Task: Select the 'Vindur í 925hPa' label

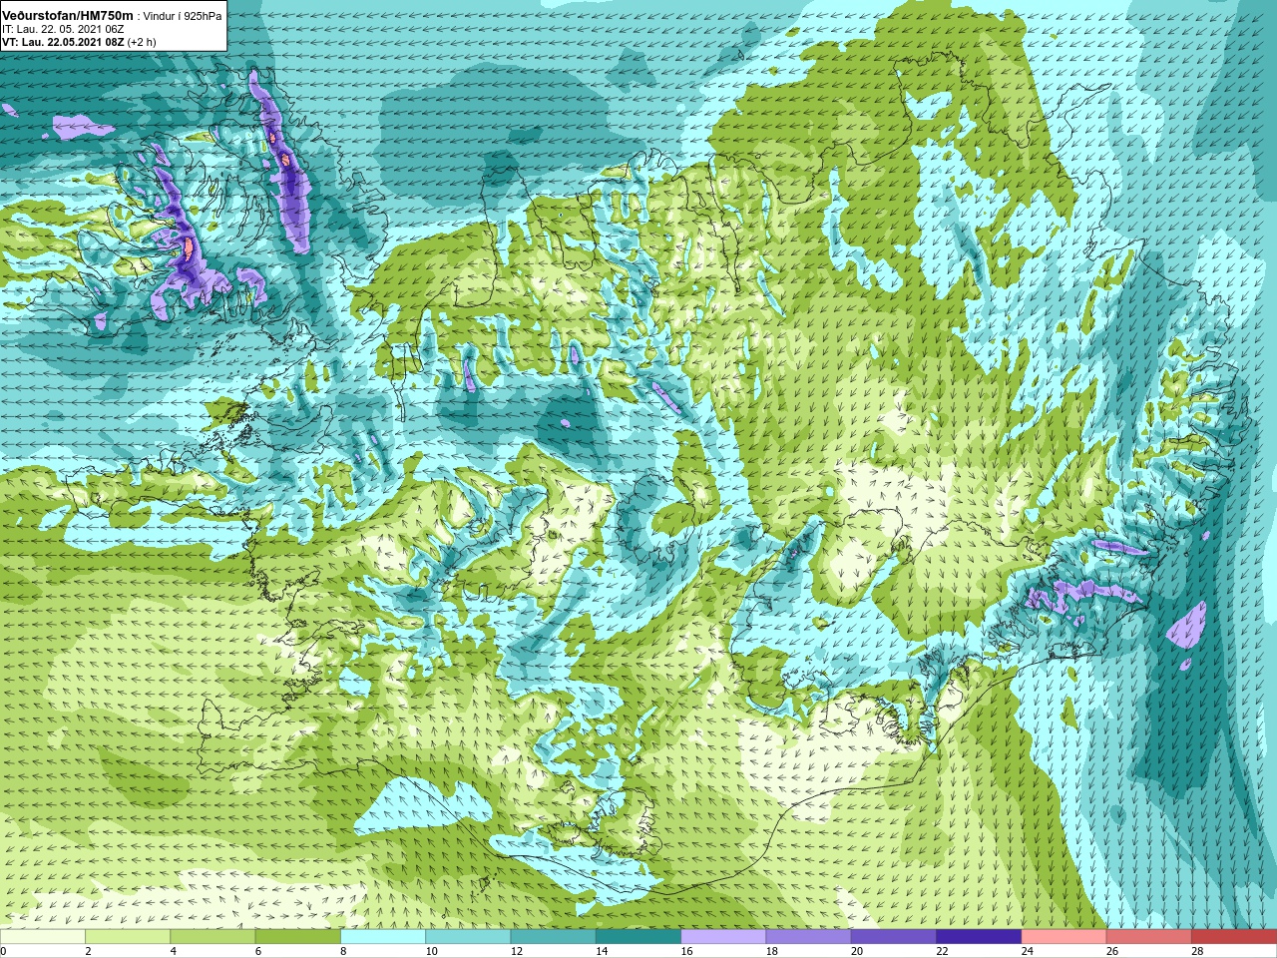Action: pyautogui.click(x=184, y=16)
